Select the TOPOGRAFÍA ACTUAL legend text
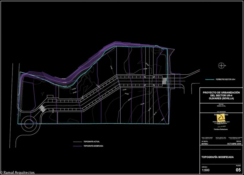Image resolution: width=244 pixels, height=175 pixels. pyautogui.click(x=91, y=141)
